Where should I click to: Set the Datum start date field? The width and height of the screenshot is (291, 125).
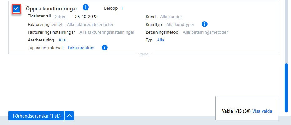pyautogui.click(x=60, y=17)
